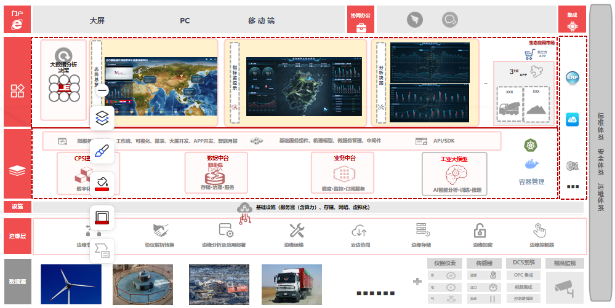Image resolution: width=615 pixels, height=308 pixels.
Task: Click the Docker whale icon
Action: pos(530,164)
